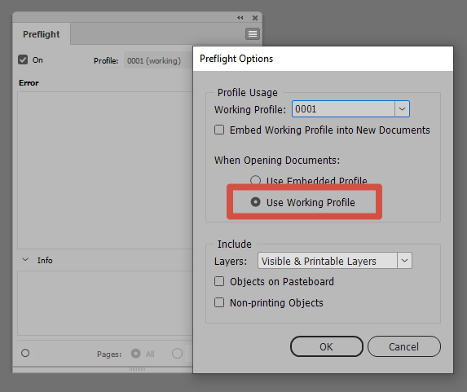Enable Non-printing Objects checkbox
The height and width of the screenshot is (392, 467).
[x=219, y=302]
